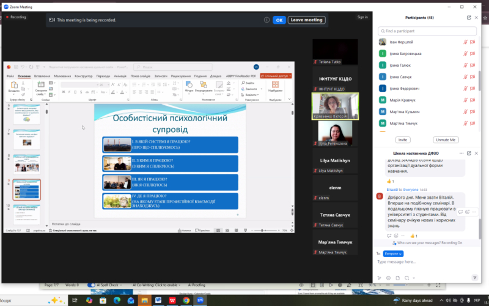Toggle video icon for Іван Фершлей
The image size is (489, 306).
[x=472, y=42]
